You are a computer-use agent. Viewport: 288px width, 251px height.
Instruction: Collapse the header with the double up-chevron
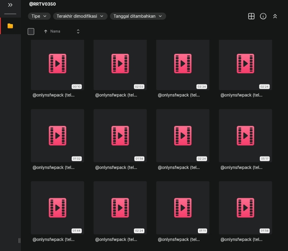275,16
